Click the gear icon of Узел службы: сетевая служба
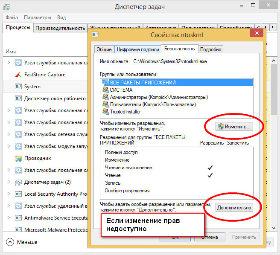Screen dimensions: 280x255 pyautogui.click(x=18, y=134)
